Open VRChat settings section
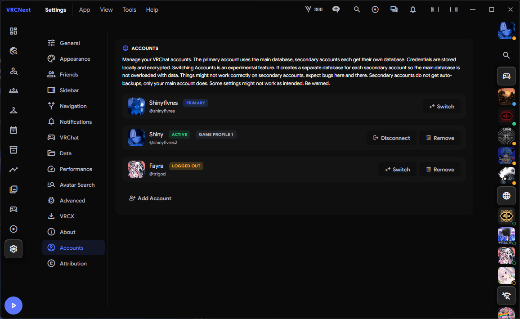The height and width of the screenshot is (319, 520). click(74, 138)
